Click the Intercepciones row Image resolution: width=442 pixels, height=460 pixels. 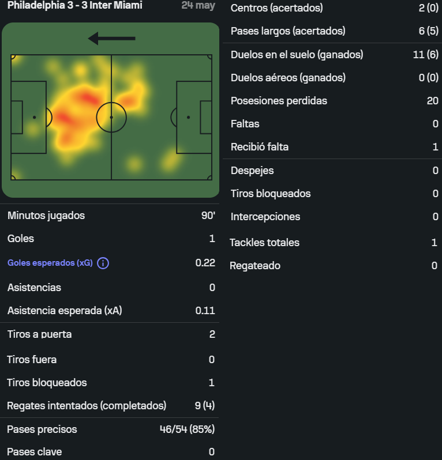point(332,217)
